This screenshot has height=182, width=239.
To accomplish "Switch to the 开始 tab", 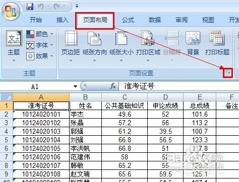I will click(x=36, y=20).
